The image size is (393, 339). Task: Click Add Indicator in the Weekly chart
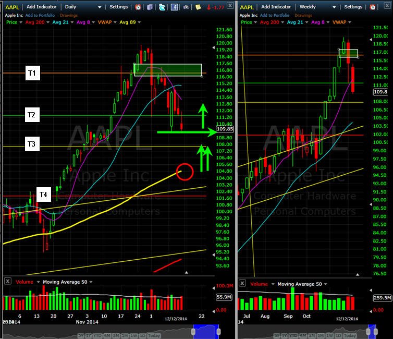point(276,7)
